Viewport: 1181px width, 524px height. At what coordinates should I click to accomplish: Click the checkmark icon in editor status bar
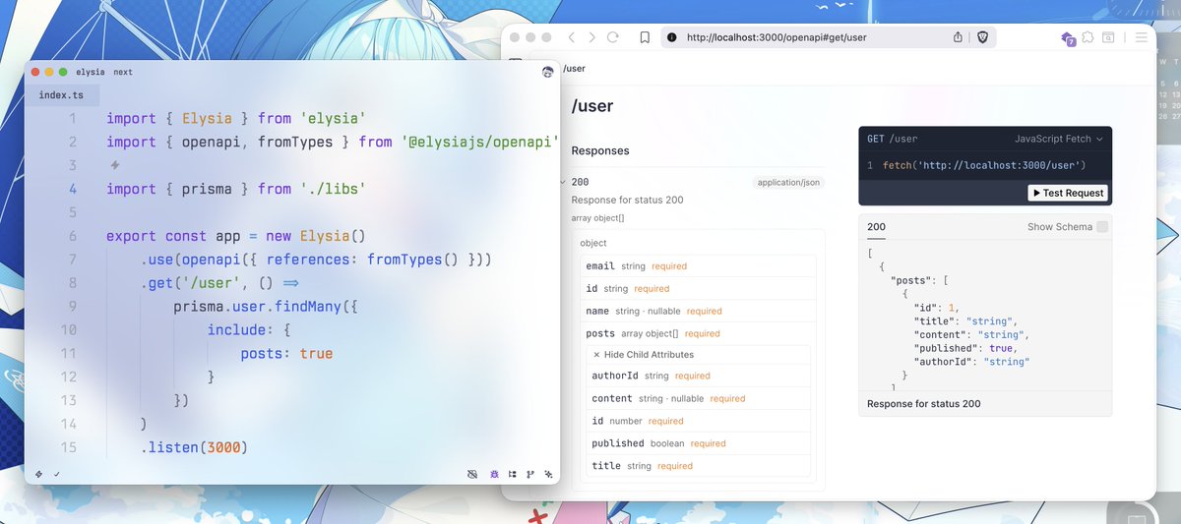click(x=57, y=474)
